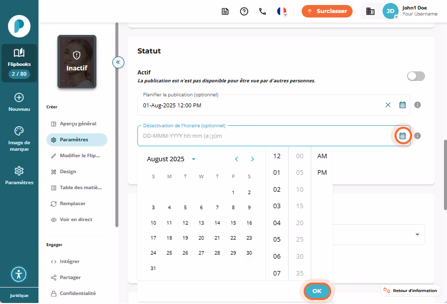Open calendar for Planifier la publication
This screenshot has height=304, width=447.
(402, 105)
